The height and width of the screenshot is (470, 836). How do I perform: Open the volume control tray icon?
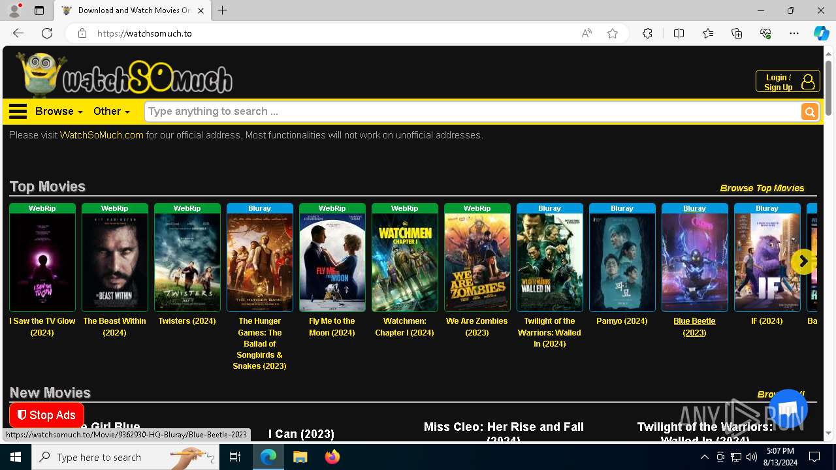click(x=751, y=457)
